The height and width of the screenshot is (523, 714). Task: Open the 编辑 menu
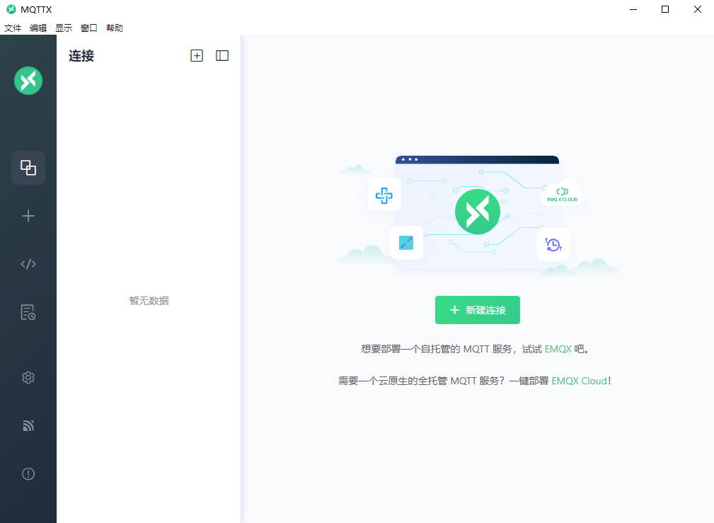pos(38,28)
